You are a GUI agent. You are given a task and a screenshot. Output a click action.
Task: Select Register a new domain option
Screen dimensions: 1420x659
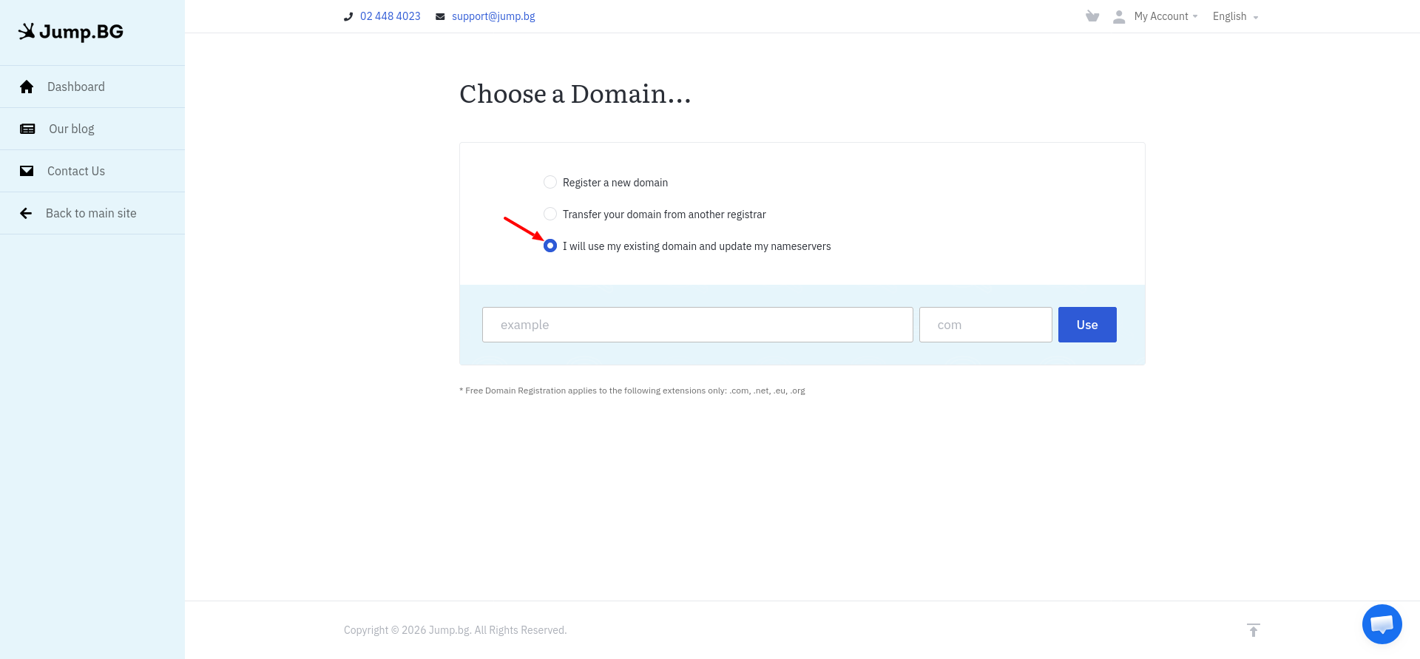[550, 182]
